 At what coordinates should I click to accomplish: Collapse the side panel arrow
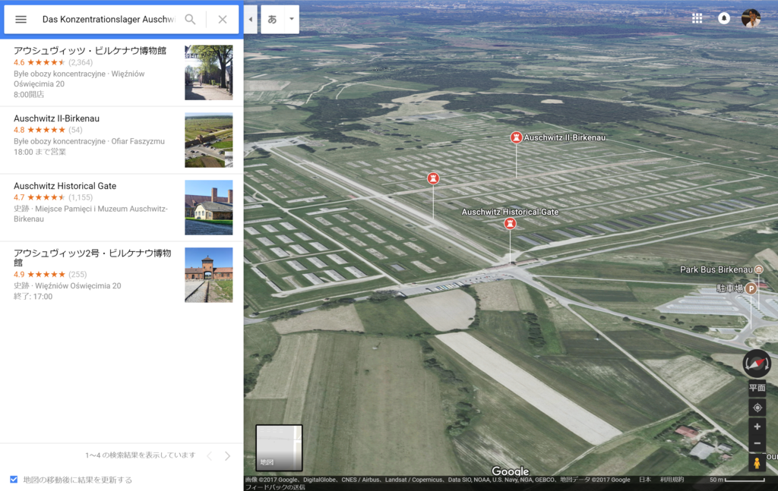coord(251,19)
